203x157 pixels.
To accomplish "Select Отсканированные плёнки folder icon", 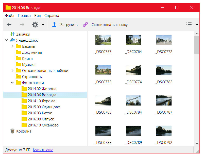I will click(18, 70).
